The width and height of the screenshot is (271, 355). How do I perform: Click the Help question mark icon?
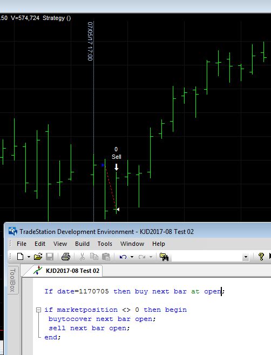pos(261,257)
